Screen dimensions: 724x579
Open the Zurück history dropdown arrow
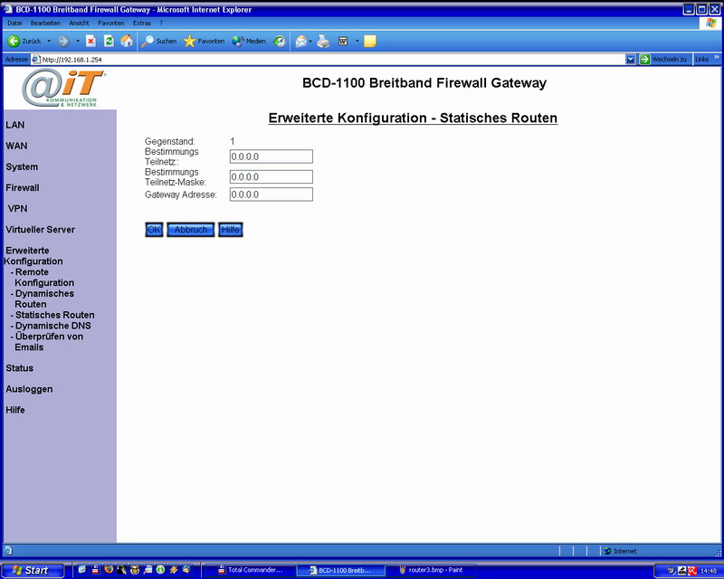click(x=49, y=41)
